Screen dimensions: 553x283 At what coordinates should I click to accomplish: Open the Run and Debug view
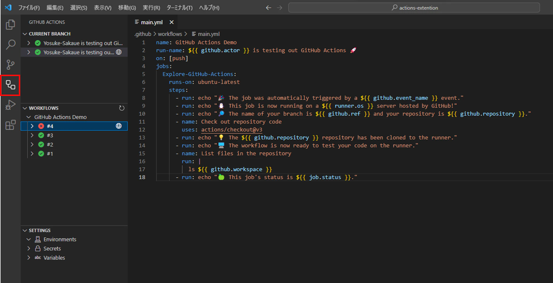point(10,105)
